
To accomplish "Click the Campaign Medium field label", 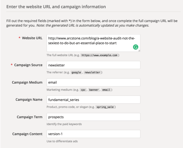I will click(x=27, y=82).
